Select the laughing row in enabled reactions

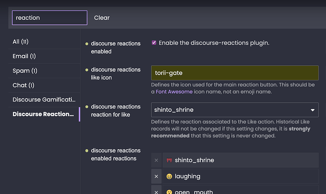240,177
